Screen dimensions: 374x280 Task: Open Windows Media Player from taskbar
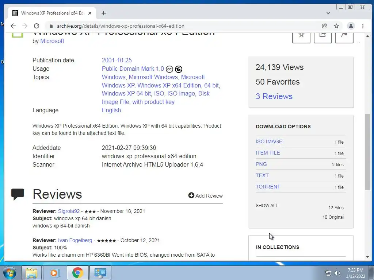(x=54, y=273)
